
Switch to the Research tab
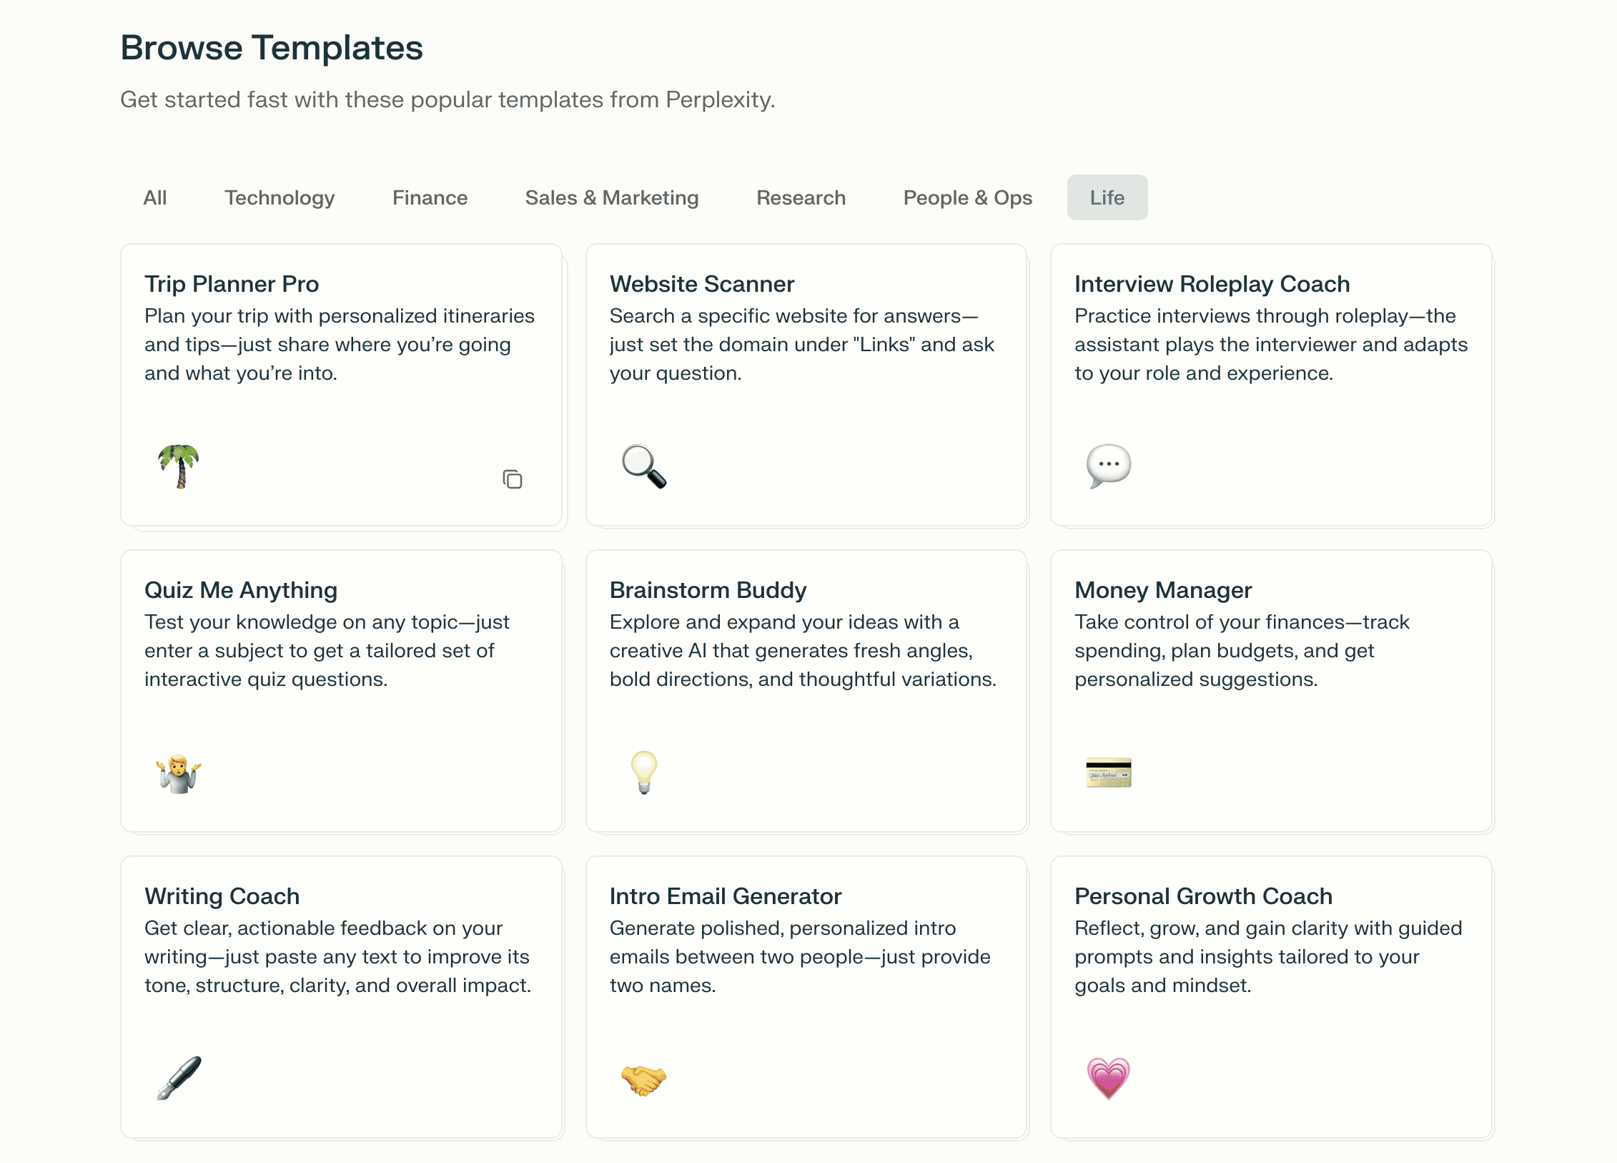tap(801, 197)
